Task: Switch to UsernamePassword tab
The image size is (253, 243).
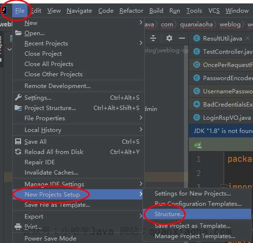Action: tap(222, 91)
